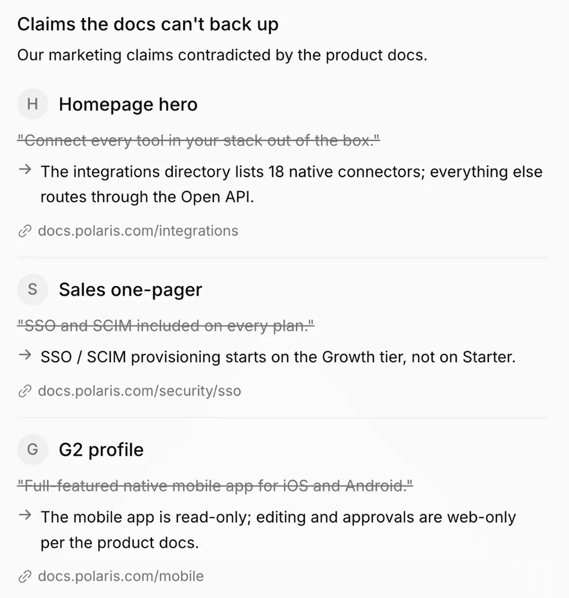Click the H avatar badge for Homepage hero
Image resolution: width=569 pixels, height=598 pixels.
tap(33, 104)
